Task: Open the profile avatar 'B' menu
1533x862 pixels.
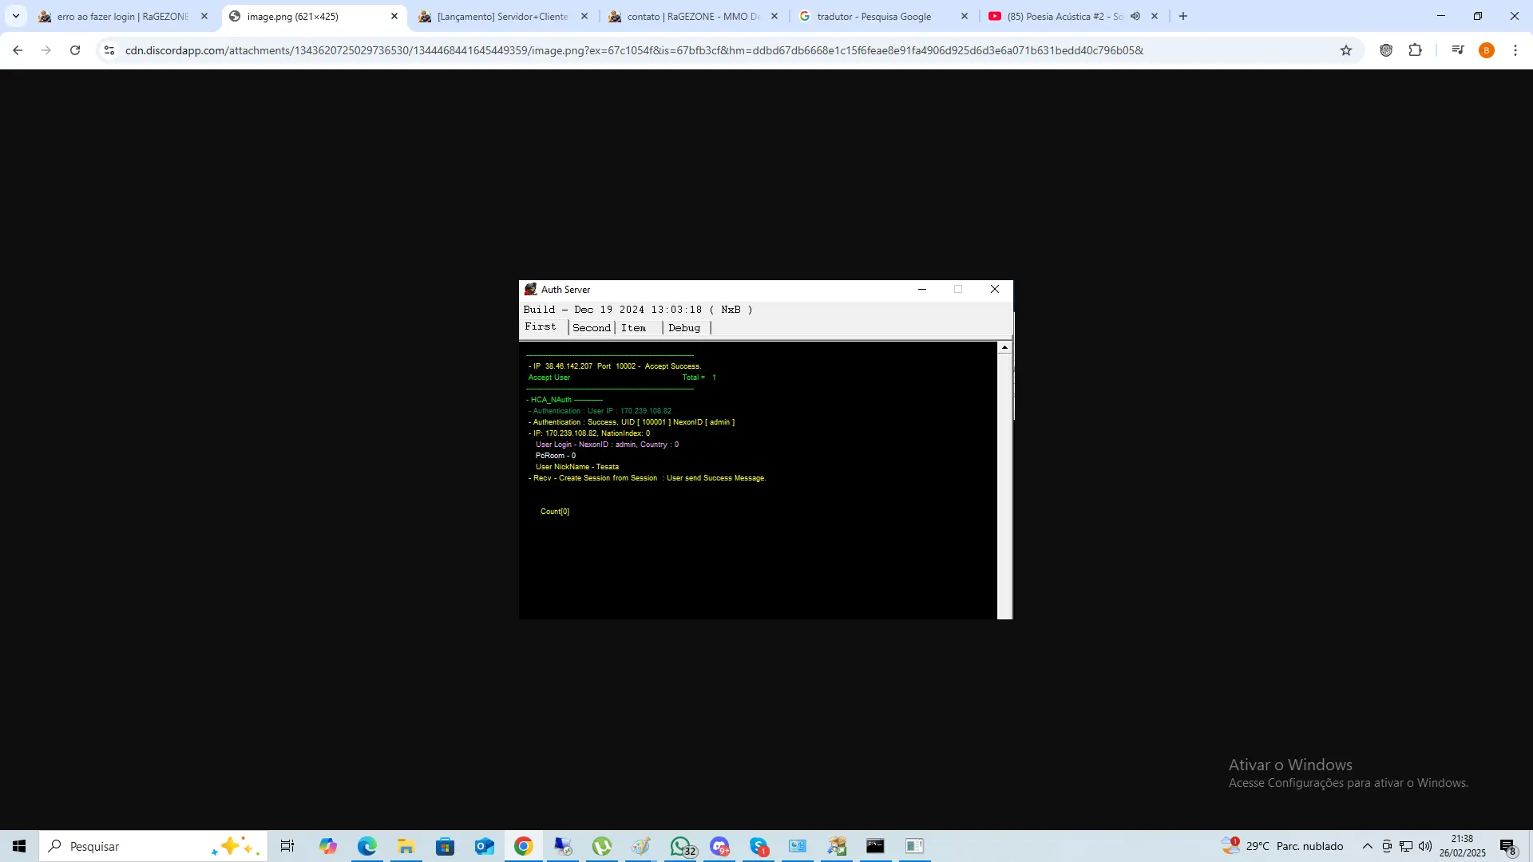Action: click(x=1487, y=50)
